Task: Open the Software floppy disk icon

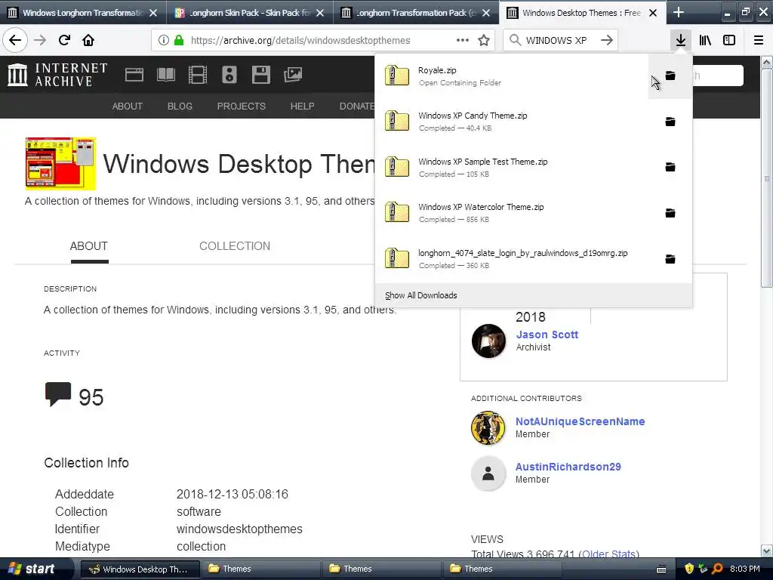Action: pos(260,75)
